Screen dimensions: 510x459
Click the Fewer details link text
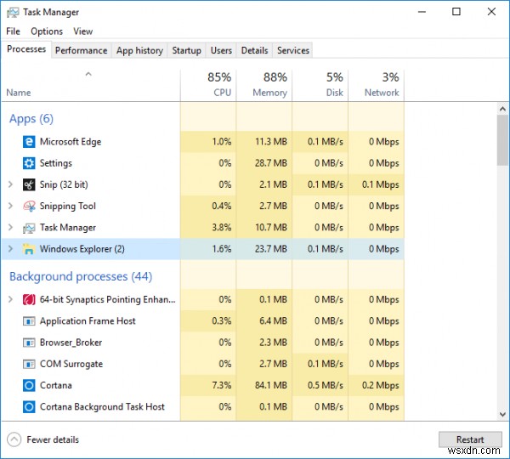tap(53, 439)
